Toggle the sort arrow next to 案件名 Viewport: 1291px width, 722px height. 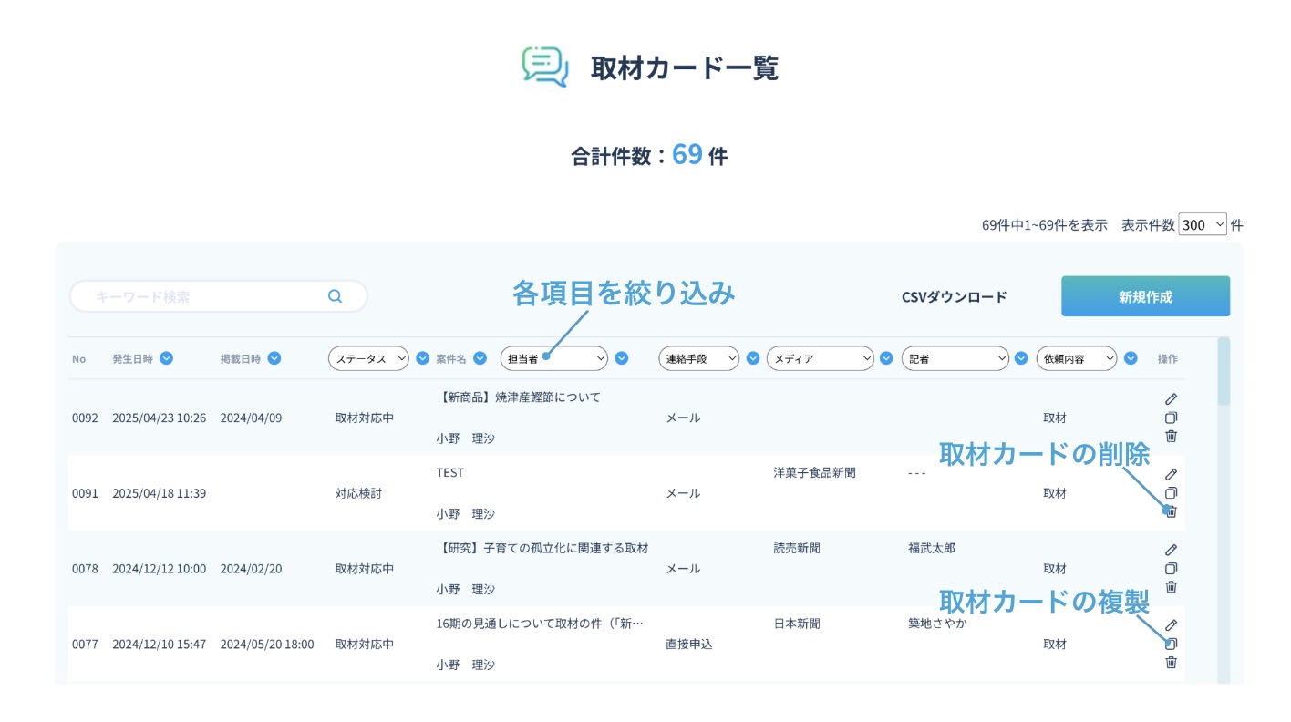coord(480,358)
